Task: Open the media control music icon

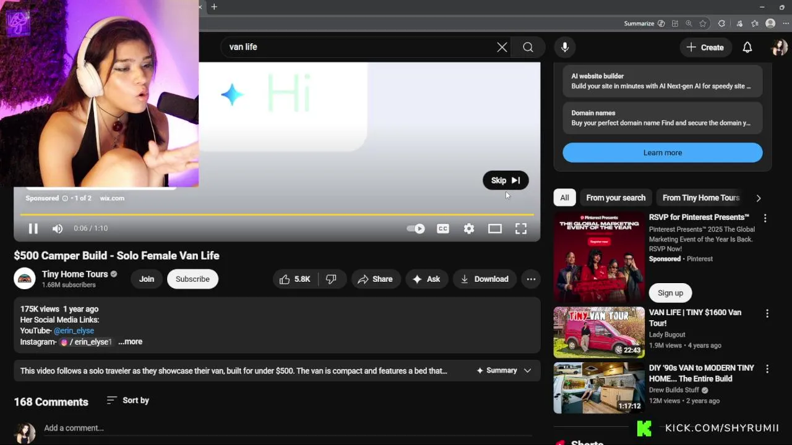Action: (x=739, y=23)
